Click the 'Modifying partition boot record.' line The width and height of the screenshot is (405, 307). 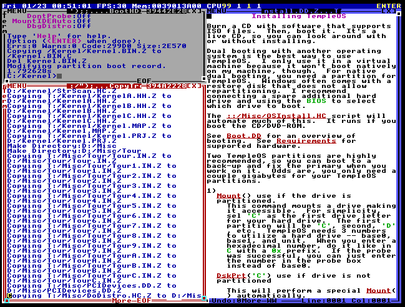[86, 66]
